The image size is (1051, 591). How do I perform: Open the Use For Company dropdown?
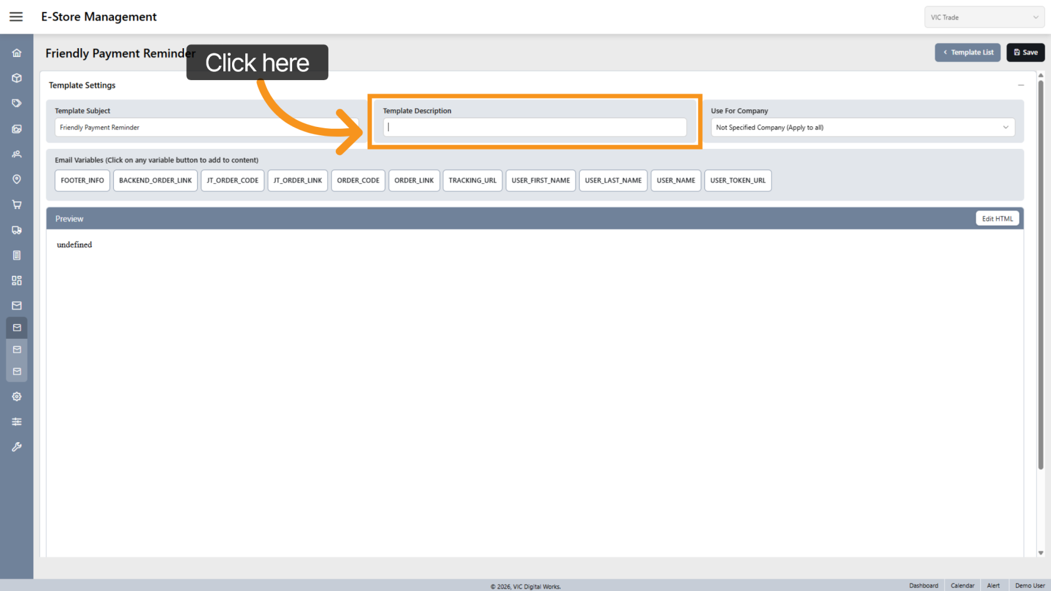pos(862,127)
